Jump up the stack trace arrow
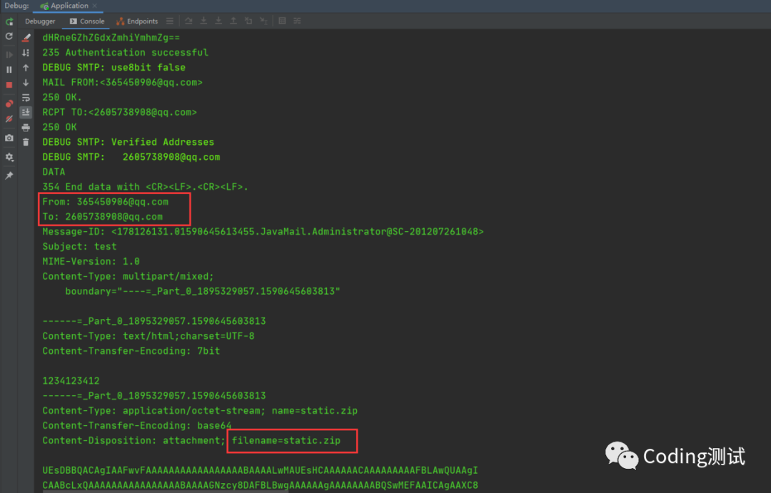The width and height of the screenshot is (771, 493). coord(26,68)
